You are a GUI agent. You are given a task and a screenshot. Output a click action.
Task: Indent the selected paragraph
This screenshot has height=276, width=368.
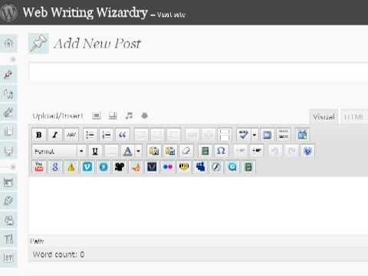click(x=257, y=151)
